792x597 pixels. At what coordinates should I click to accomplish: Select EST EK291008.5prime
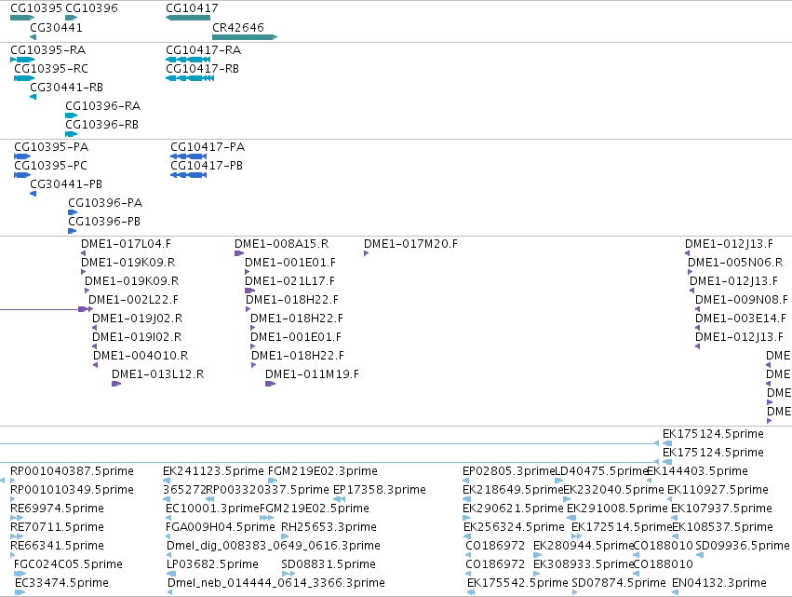[x=617, y=509]
